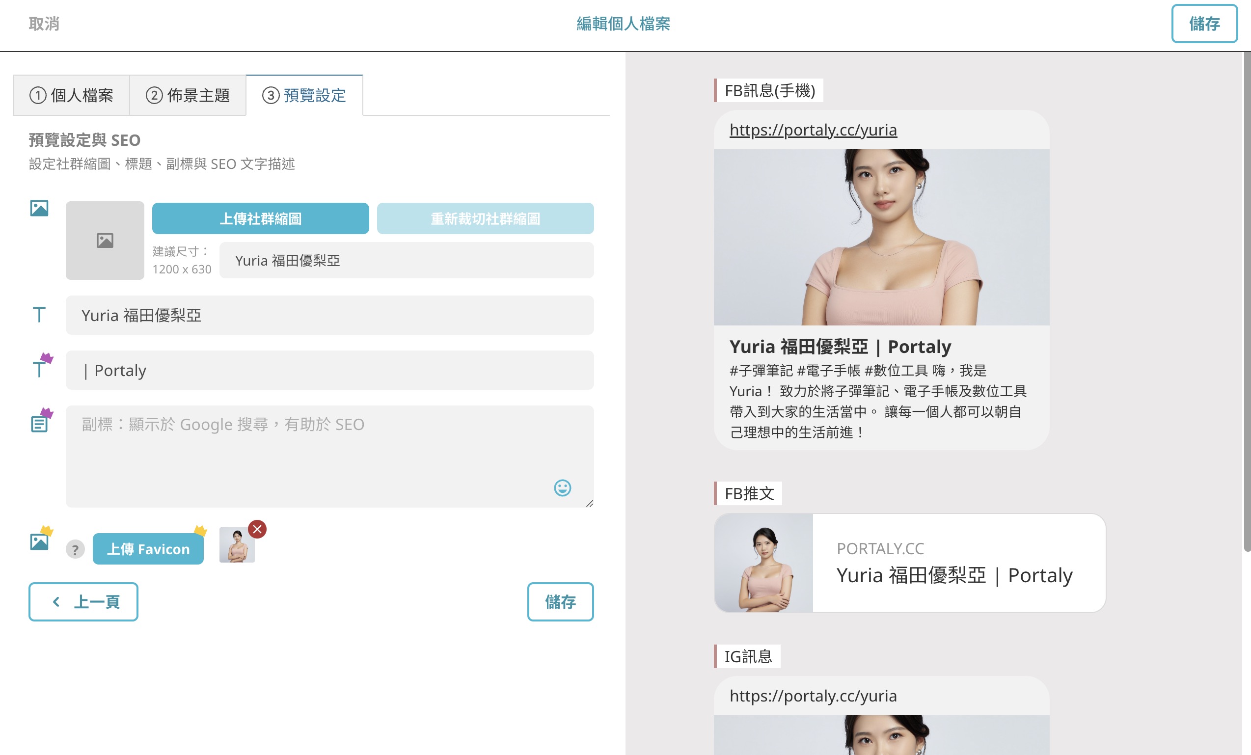This screenshot has width=1251, height=755.
Task: Click the FB post preview title text
Action: (954, 576)
